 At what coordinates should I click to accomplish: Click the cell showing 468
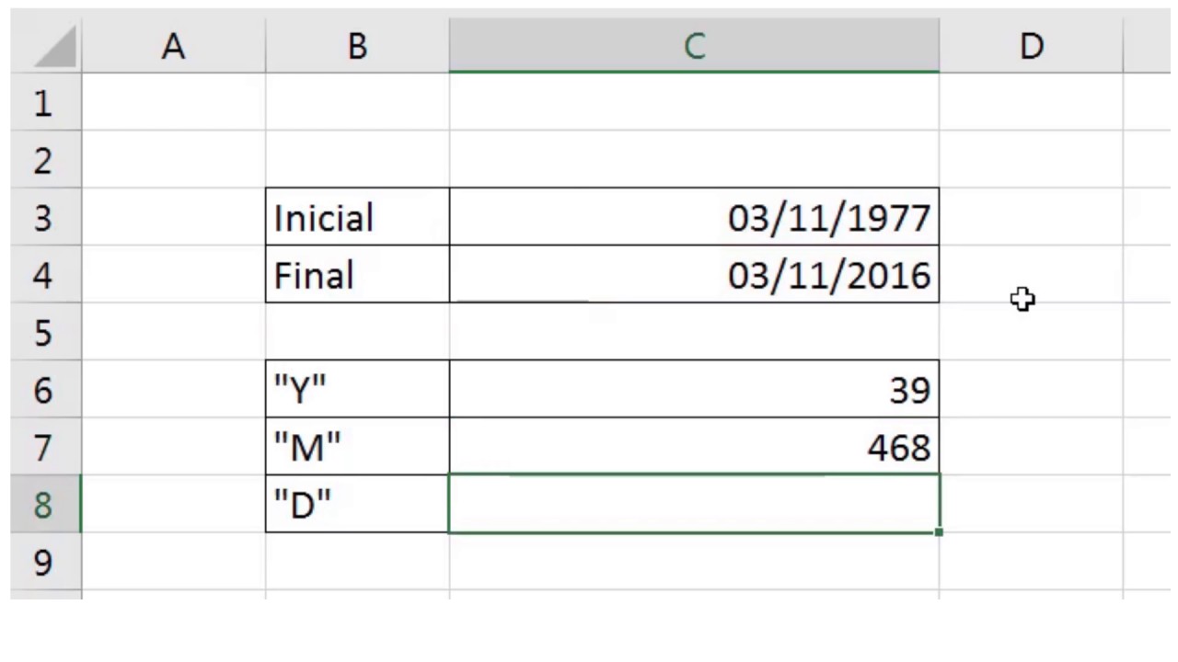click(694, 447)
